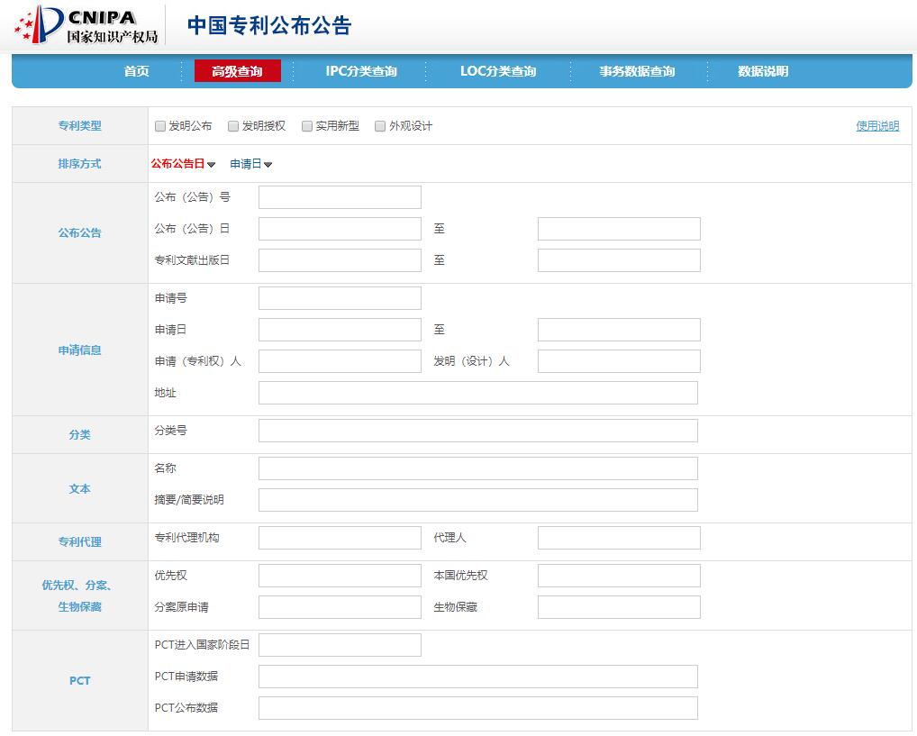Focus the 公布（公告）日 start date field

click(x=340, y=229)
